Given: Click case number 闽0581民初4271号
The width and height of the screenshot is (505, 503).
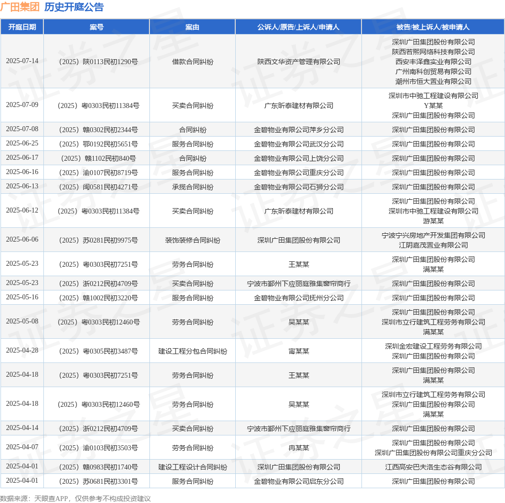Looking at the screenshot, I should point(98,187).
